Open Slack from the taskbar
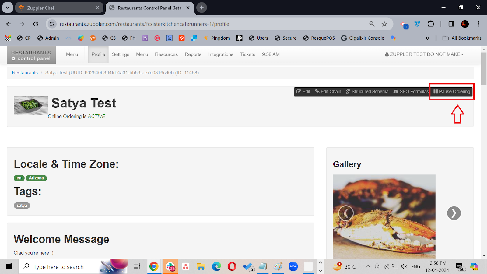Image resolution: width=487 pixels, height=274 pixels. click(170, 267)
